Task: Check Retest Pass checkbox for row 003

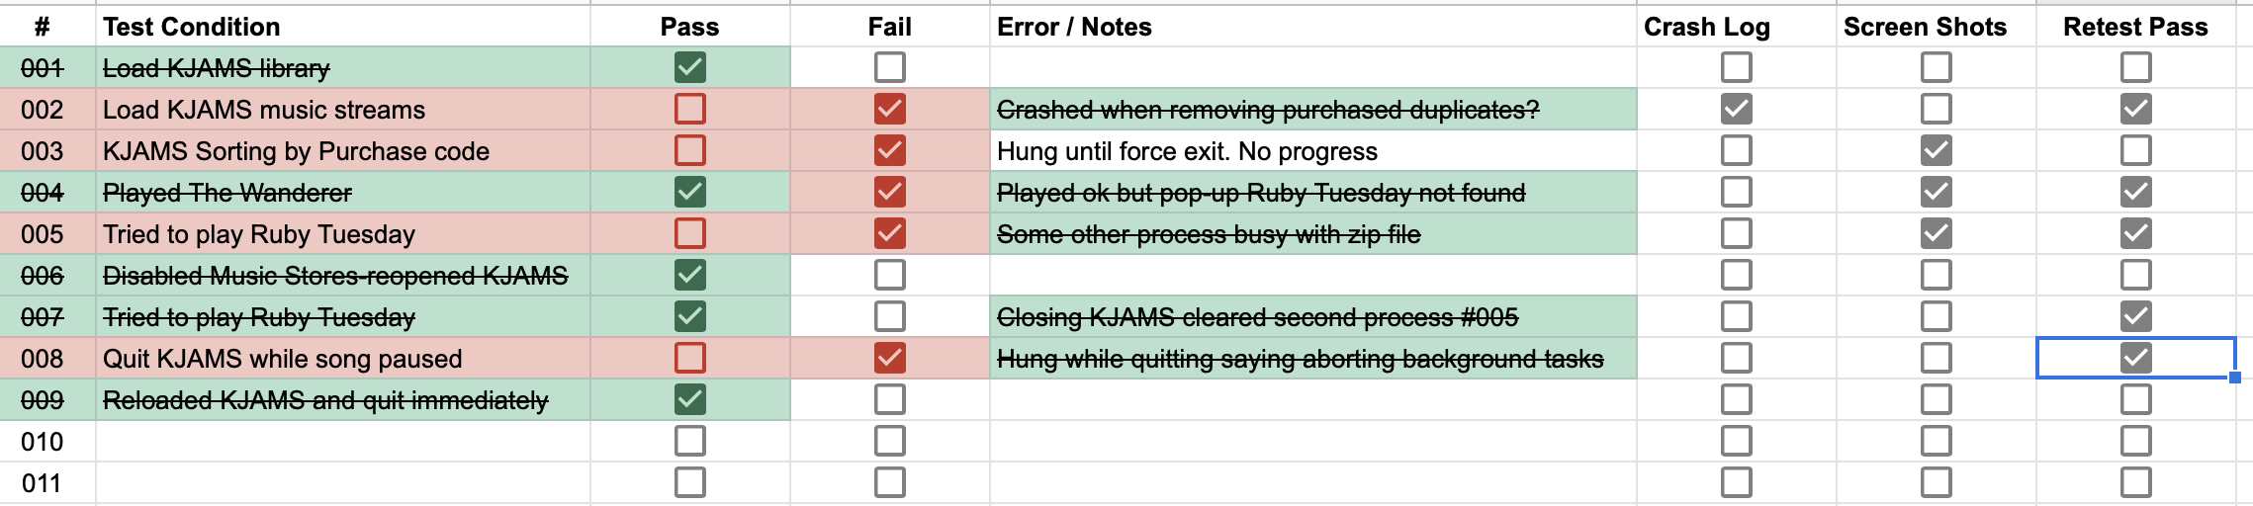Action: pos(2135,150)
